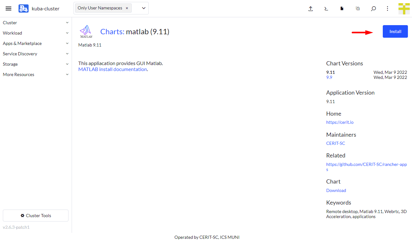Click the chart Download link
412x241 pixels.
(x=336, y=190)
